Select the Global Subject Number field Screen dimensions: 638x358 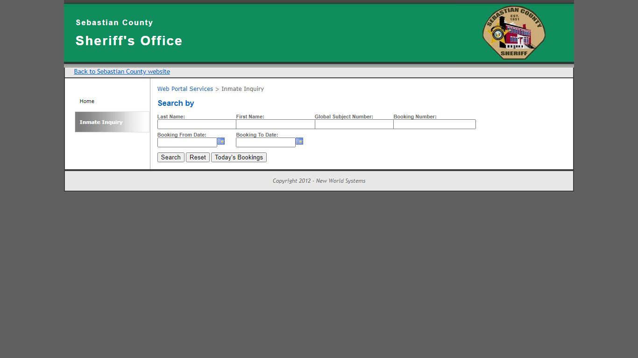tap(354, 124)
